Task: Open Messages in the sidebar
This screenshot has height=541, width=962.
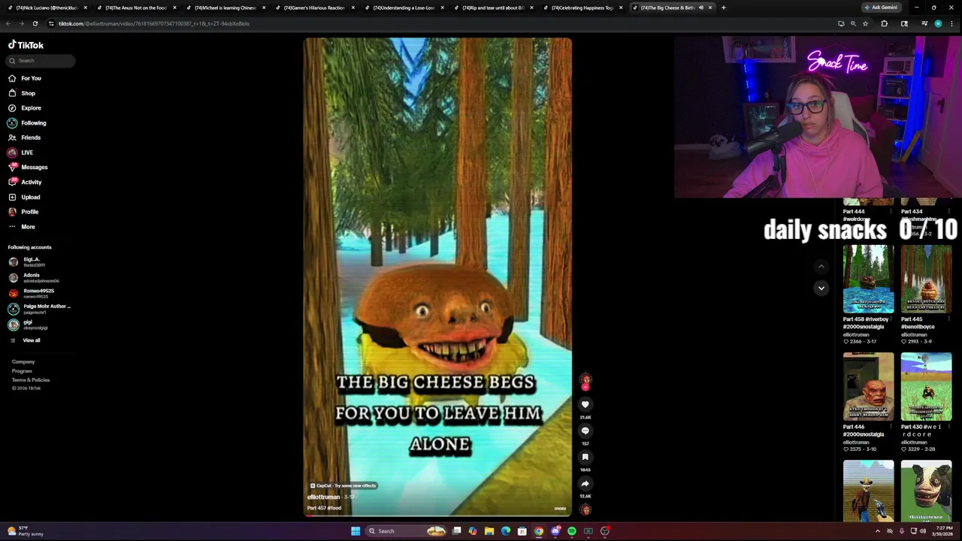Action: click(28, 167)
